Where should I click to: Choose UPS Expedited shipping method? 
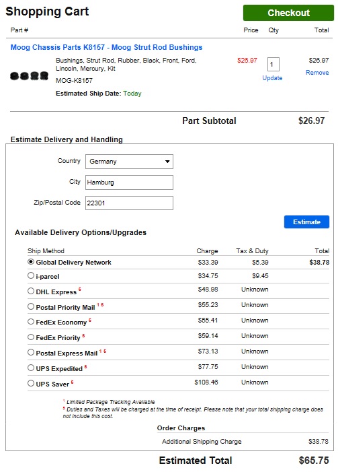(x=31, y=368)
